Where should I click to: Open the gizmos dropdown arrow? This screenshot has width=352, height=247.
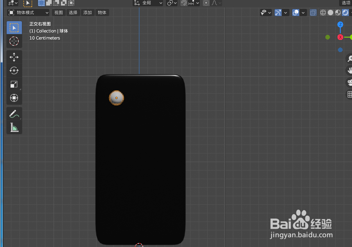click(286, 12)
